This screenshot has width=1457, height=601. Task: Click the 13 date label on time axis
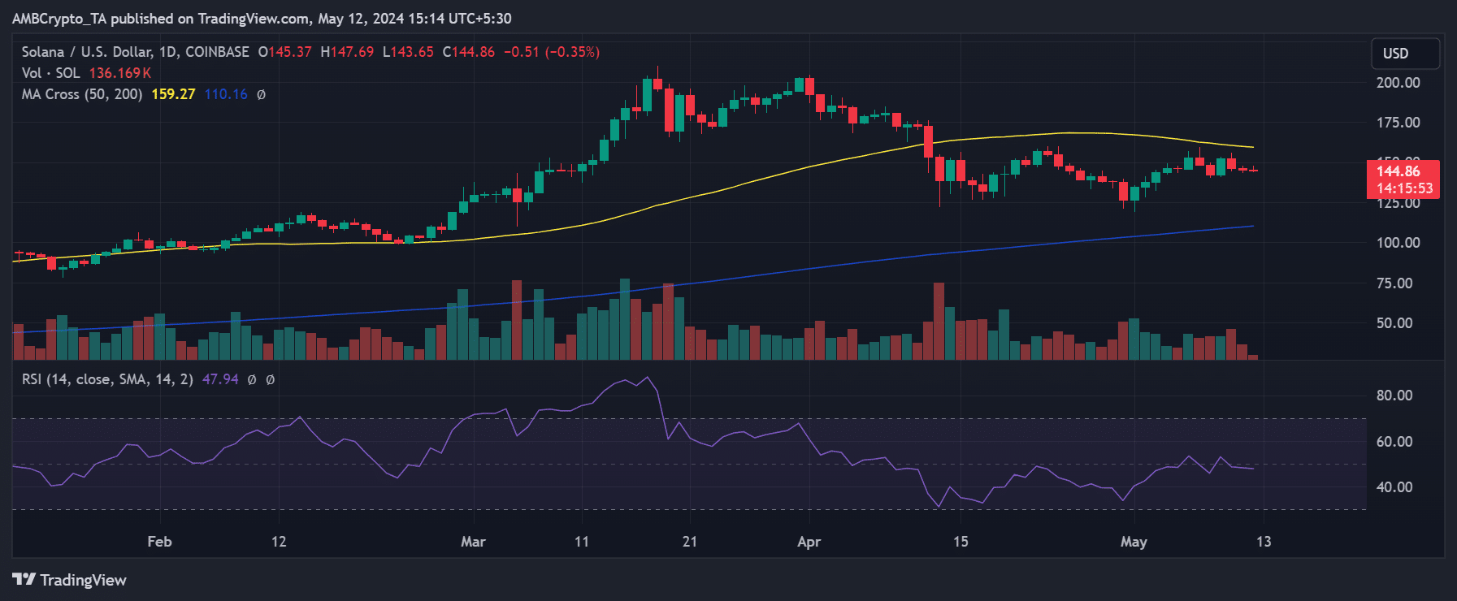1263,542
